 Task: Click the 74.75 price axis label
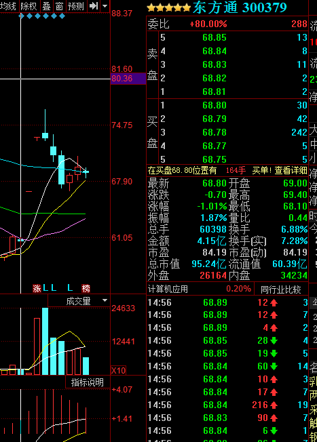(122, 125)
